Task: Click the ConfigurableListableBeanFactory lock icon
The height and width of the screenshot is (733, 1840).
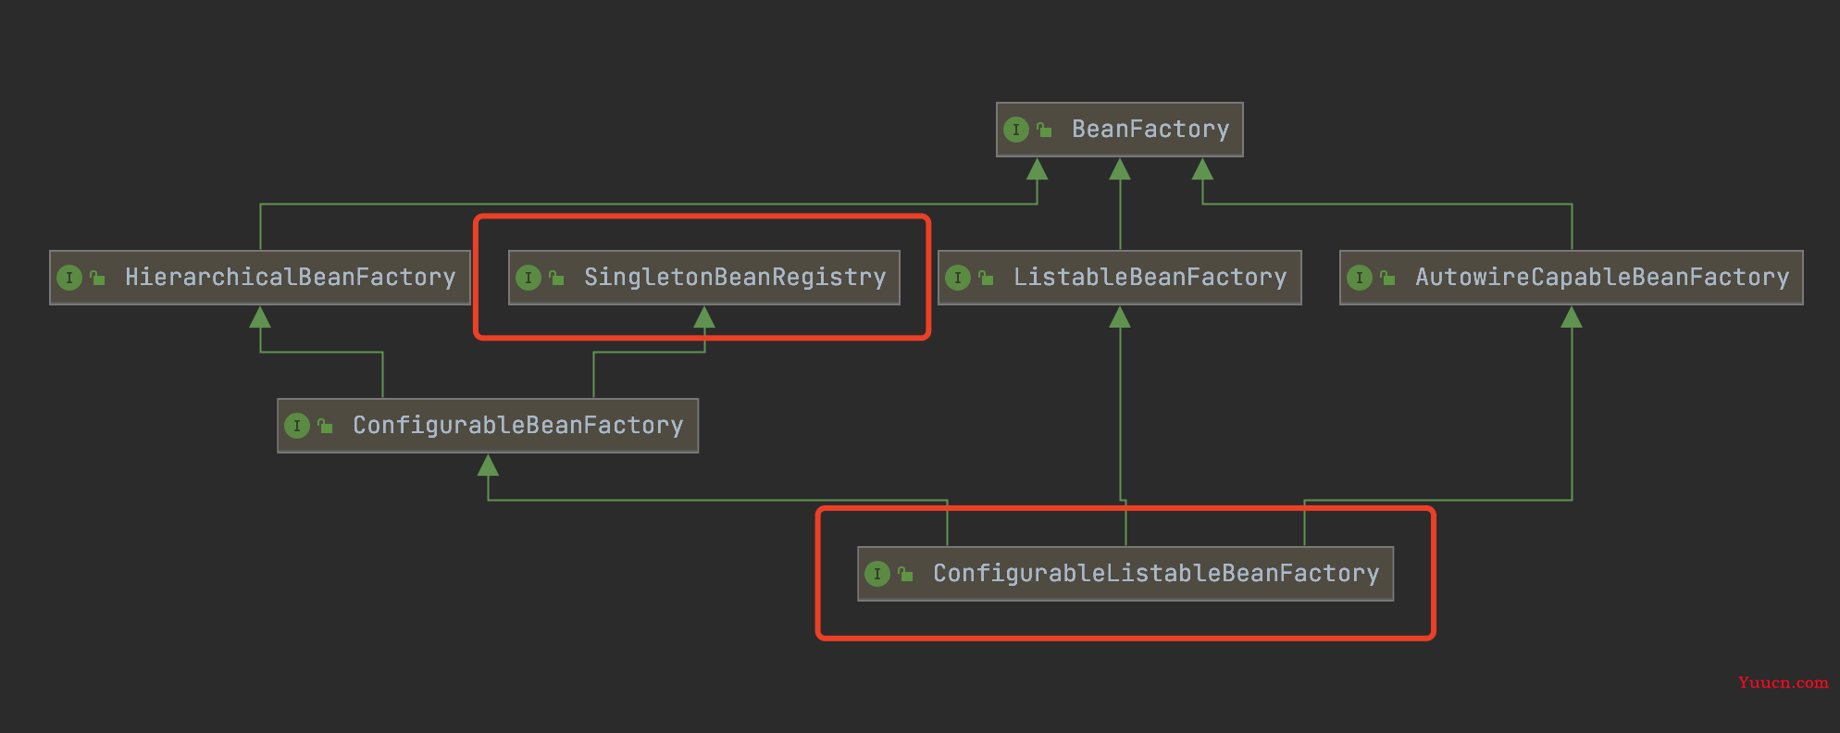Action: 905,574
